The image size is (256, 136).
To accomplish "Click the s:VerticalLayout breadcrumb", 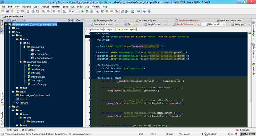I will tap(126, 29).
